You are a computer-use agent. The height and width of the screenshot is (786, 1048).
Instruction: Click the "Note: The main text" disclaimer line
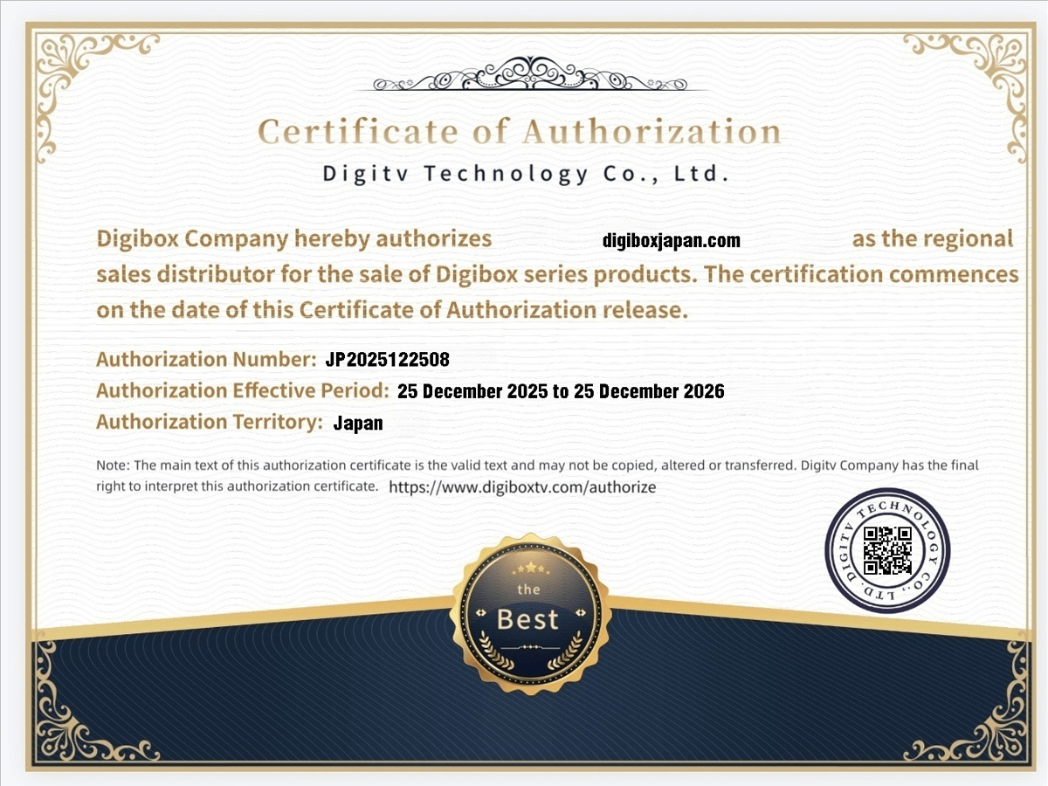click(x=537, y=465)
